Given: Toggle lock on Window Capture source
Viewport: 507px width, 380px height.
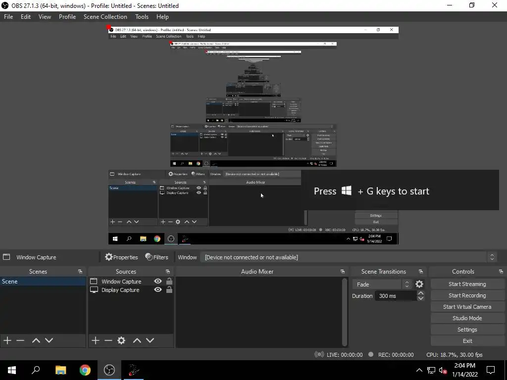Looking at the screenshot, I should pos(169,281).
